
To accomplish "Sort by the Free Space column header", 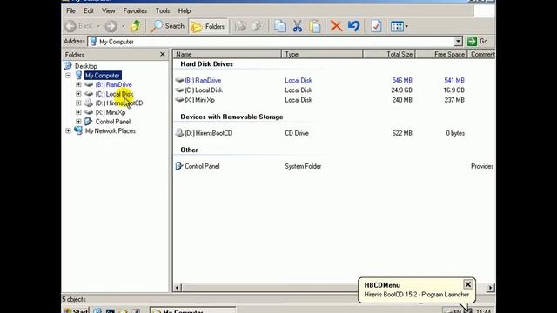I will pos(441,54).
